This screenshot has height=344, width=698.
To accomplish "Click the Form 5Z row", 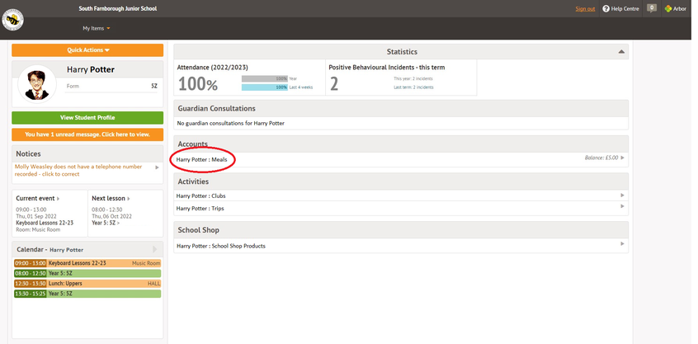I will coord(111,87).
